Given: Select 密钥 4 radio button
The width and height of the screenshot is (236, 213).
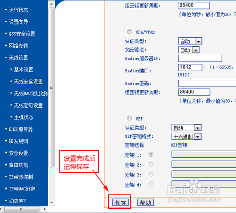Looking at the screenshot, I should click(151, 184).
